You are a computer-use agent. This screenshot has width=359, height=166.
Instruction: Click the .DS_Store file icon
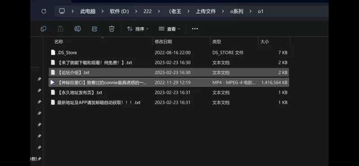53,52
